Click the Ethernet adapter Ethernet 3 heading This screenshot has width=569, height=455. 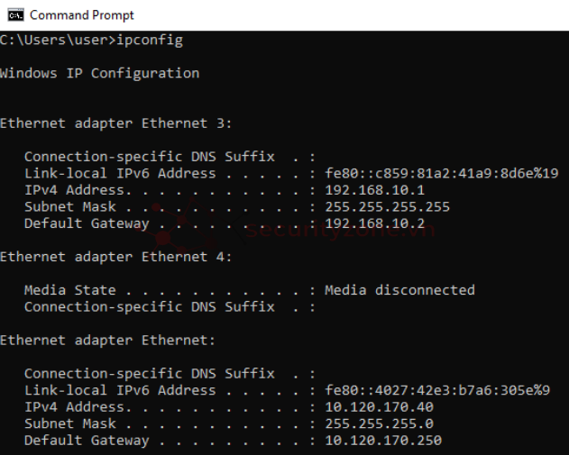(x=115, y=123)
